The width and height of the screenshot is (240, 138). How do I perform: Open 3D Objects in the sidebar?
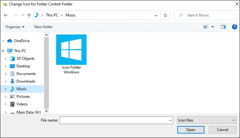click(25, 58)
